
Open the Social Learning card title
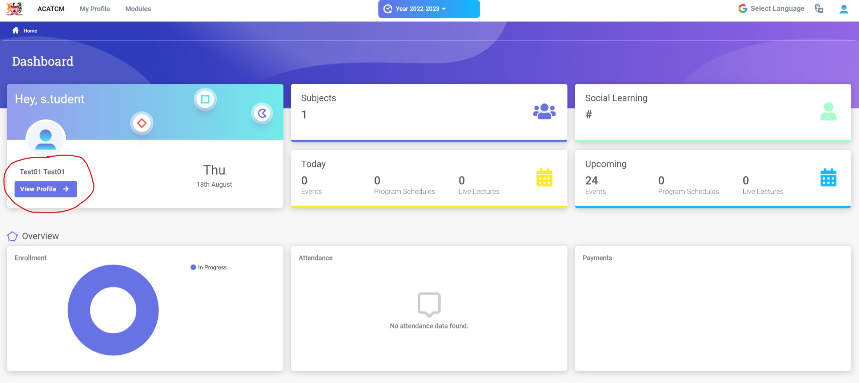[616, 98]
